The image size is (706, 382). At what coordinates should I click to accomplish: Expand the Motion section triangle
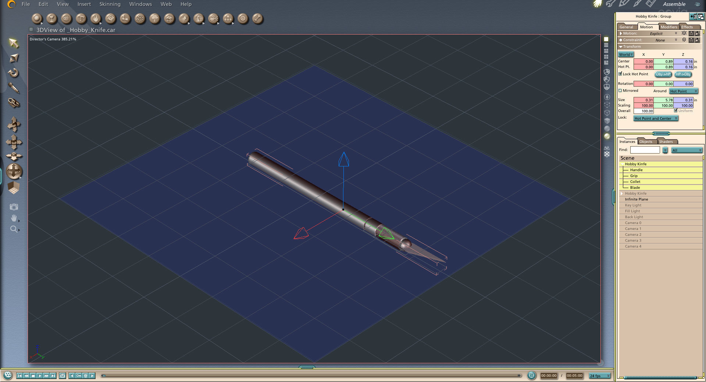pos(621,33)
